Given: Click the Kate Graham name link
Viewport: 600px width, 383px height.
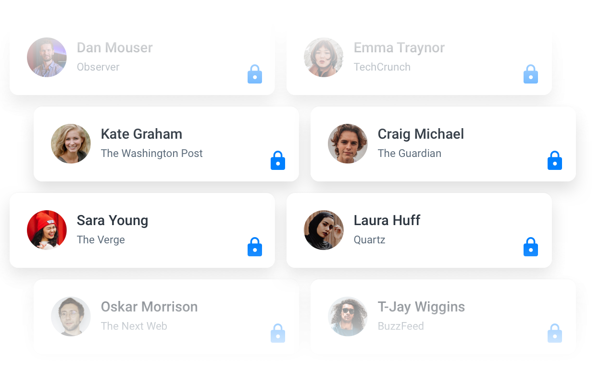Looking at the screenshot, I should [141, 134].
